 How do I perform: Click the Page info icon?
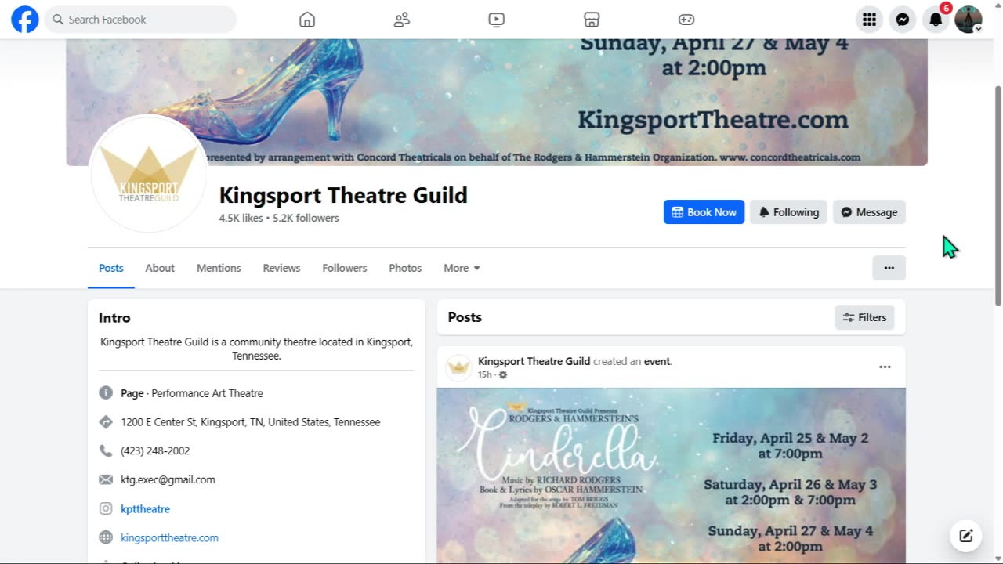coord(106,392)
